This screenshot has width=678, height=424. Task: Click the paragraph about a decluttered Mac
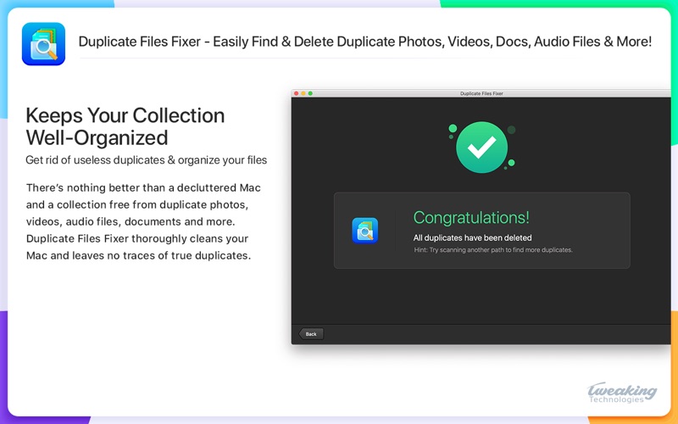[x=143, y=221]
